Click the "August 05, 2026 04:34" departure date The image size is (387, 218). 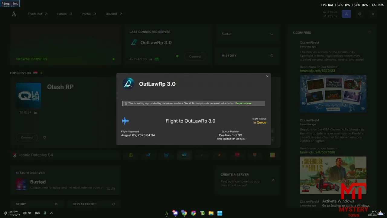click(138, 135)
